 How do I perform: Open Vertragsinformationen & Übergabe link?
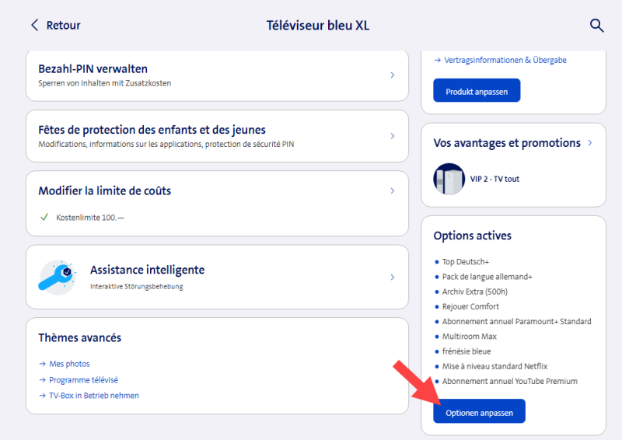coord(503,60)
